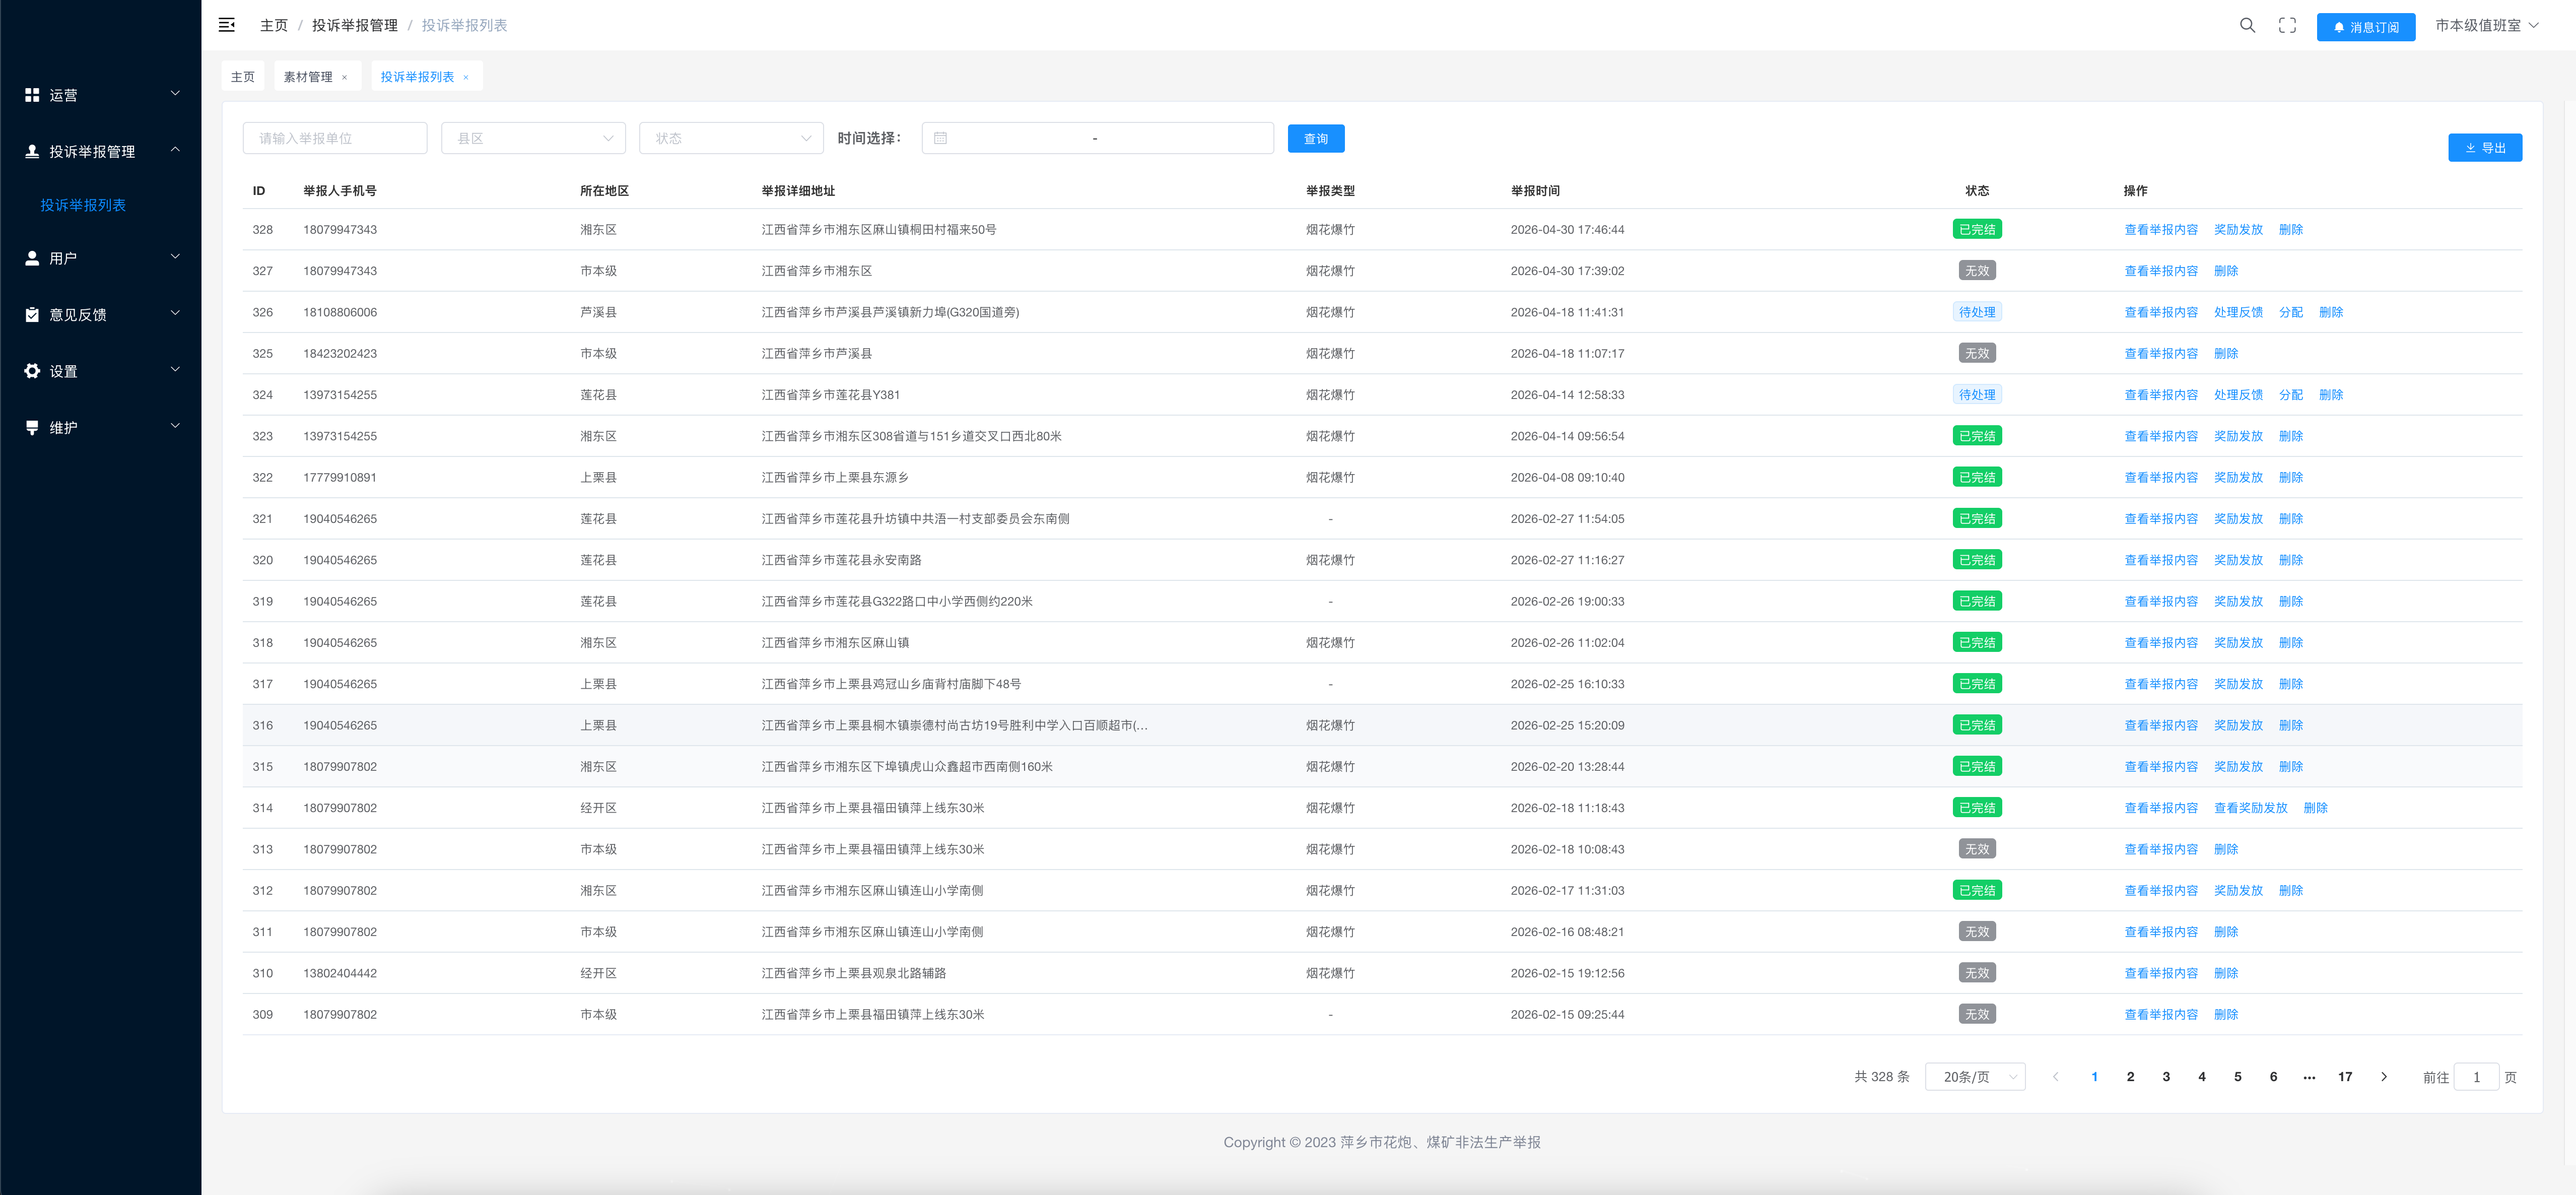The height and width of the screenshot is (1195, 2576).
Task: Click the 用户 sidebar icon
Action: pyautogui.click(x=32, y=258)
